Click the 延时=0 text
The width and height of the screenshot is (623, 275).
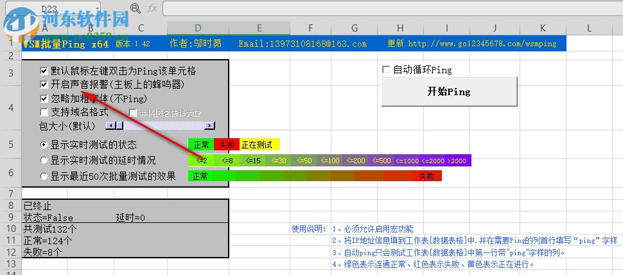(130, 218)
